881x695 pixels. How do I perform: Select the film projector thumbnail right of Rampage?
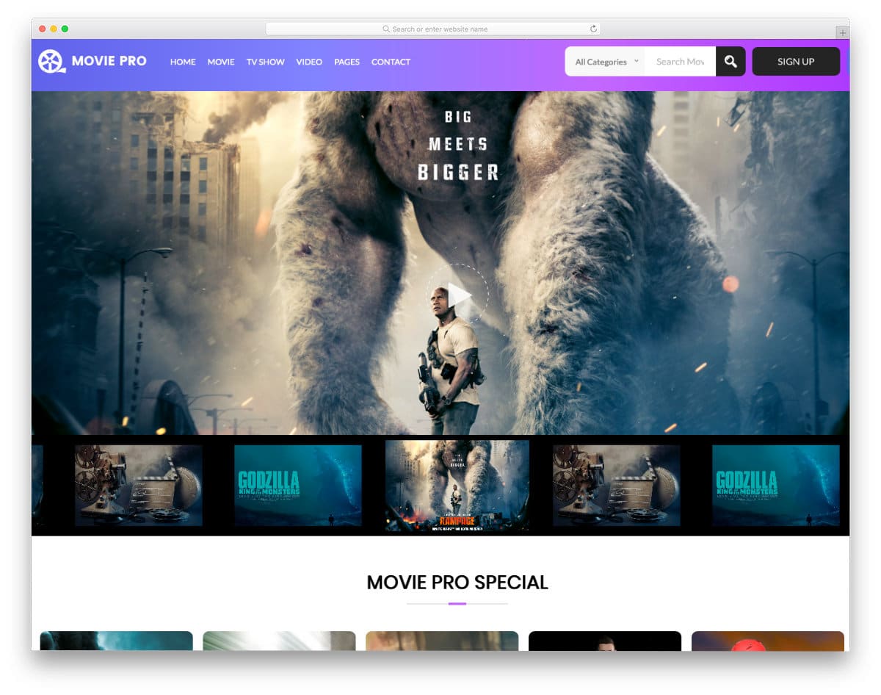617,486
